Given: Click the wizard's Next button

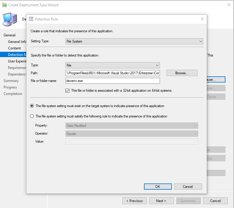Looking at the screenshot, I should point(161,201).
